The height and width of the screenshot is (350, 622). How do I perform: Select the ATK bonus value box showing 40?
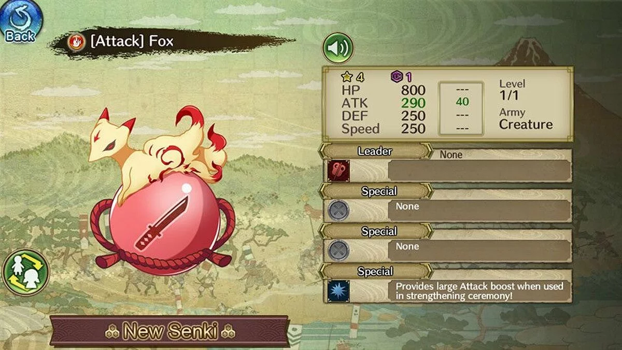(x=461, y=108)
